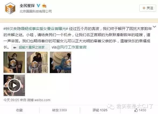Click the blue V verification badge
The image size is (158, 114).
click(x=38, y=6)
